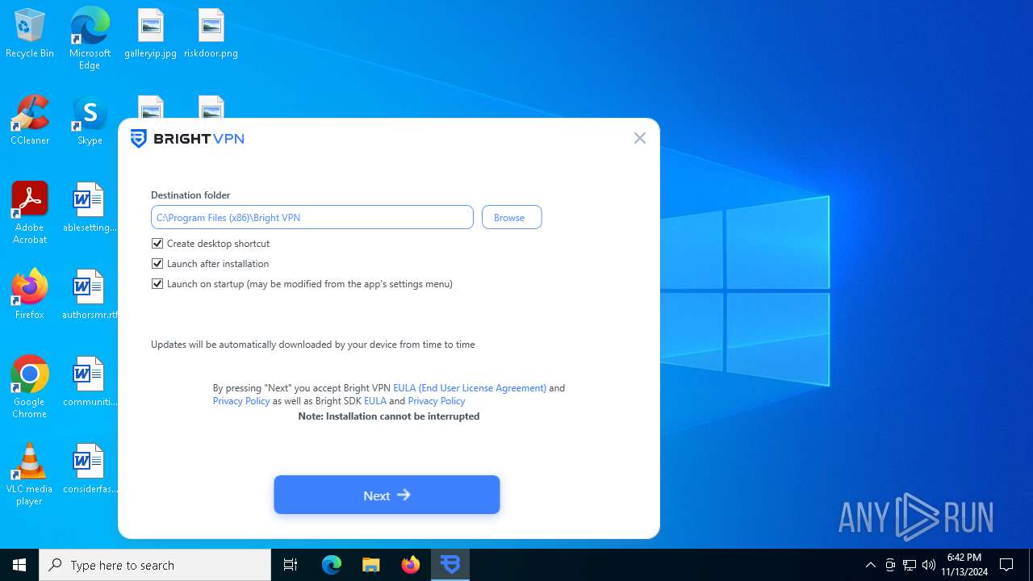Close the Bright VPN installer window

tap(640, 138)
